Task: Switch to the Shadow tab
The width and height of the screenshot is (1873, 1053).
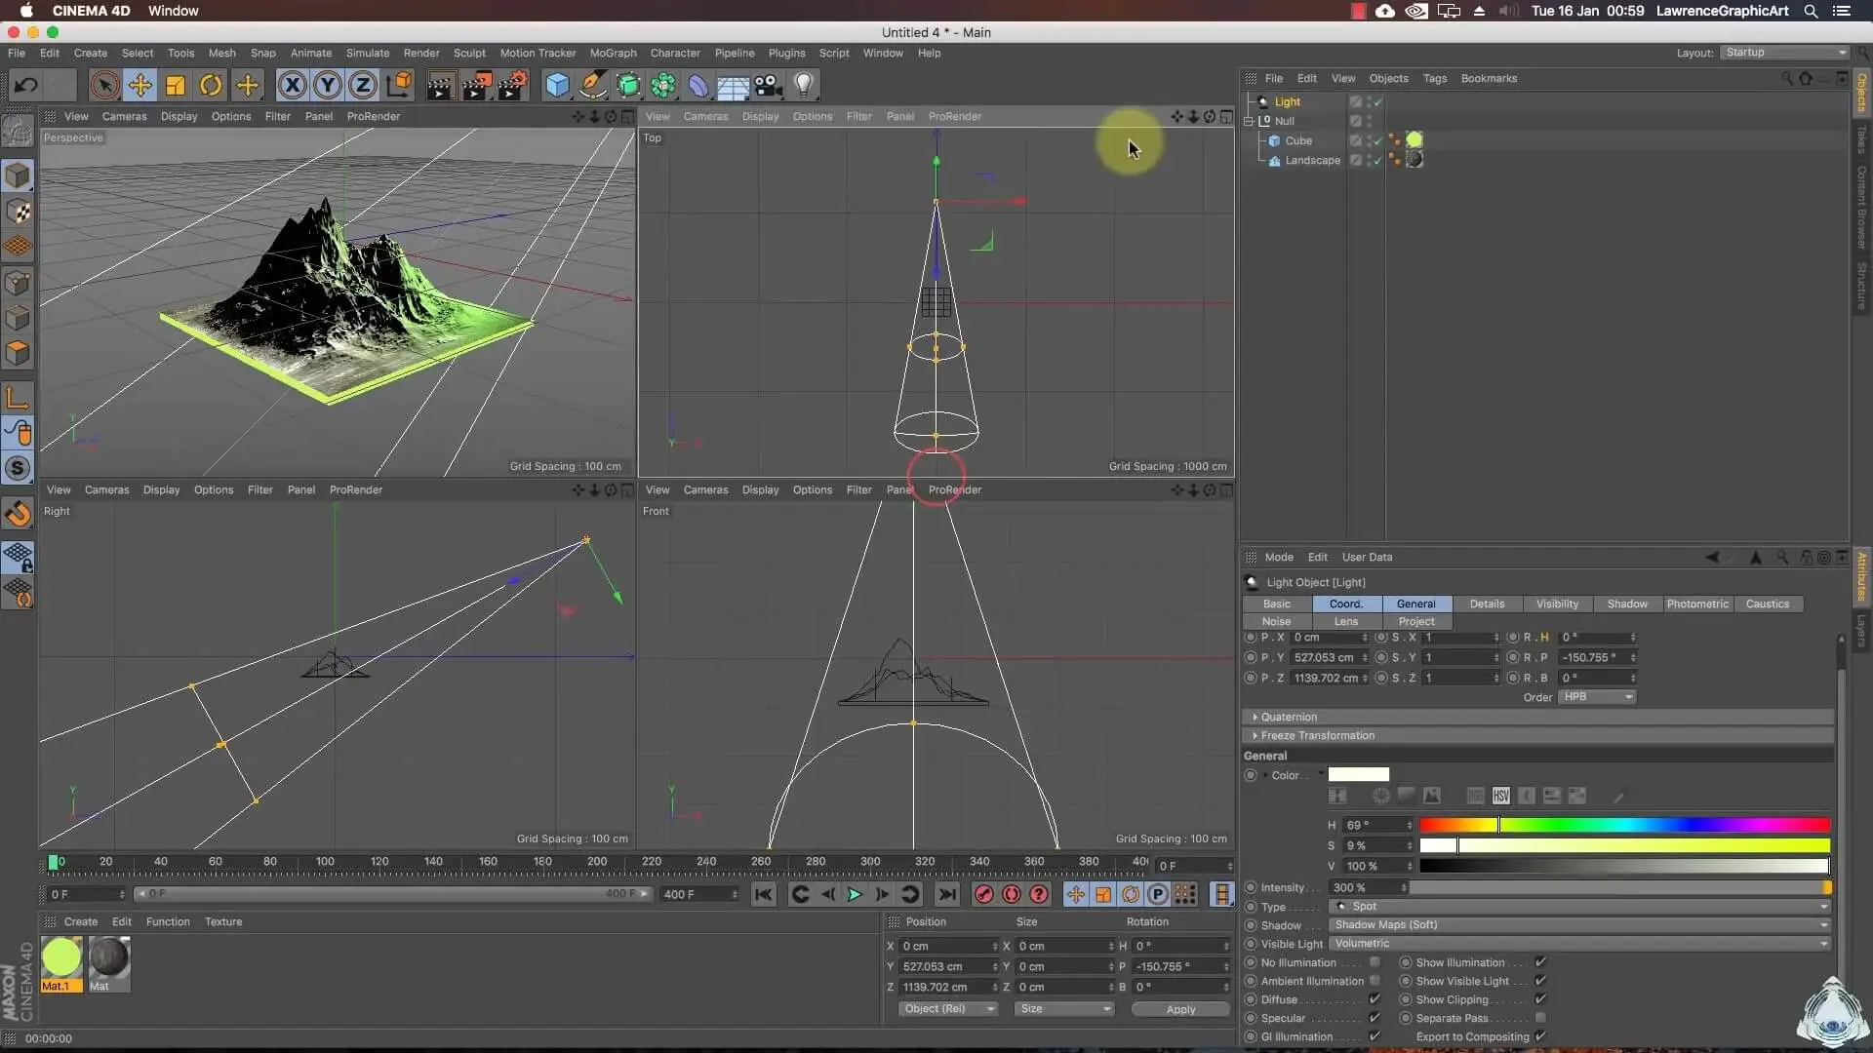Action: click(1627, 604)
